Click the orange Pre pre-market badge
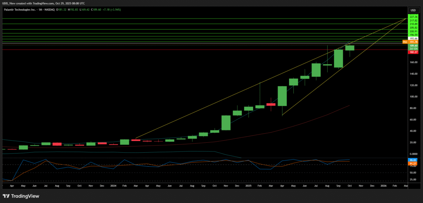 click(x=405, y=42)
